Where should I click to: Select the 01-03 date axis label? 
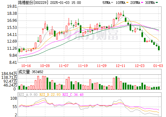[158, 66]
